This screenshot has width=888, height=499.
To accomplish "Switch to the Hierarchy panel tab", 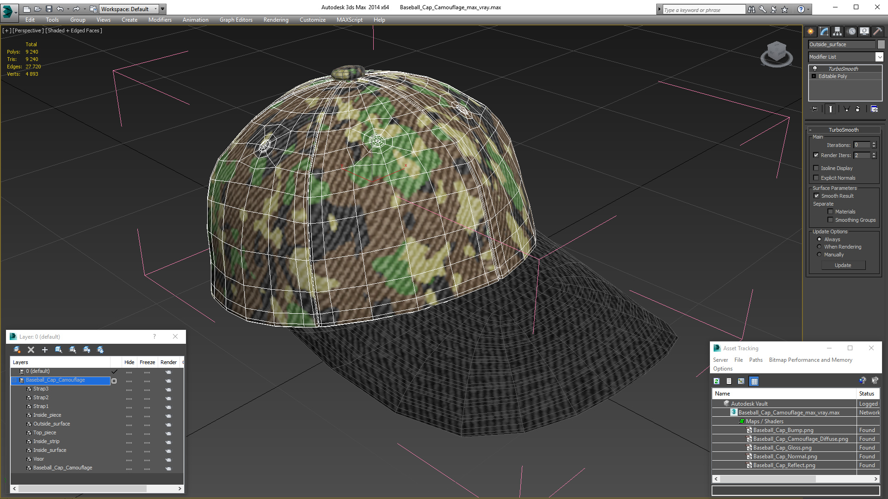I will point(837,31).
